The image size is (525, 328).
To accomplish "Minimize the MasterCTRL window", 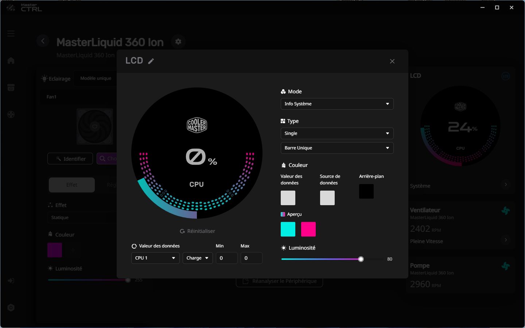I will (483, 8).
